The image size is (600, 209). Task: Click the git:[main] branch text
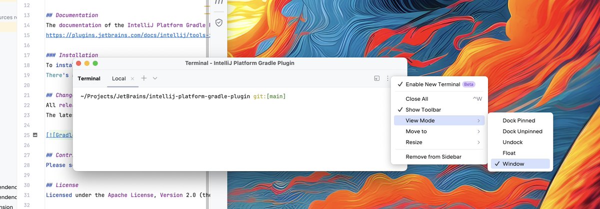point(269,96)
